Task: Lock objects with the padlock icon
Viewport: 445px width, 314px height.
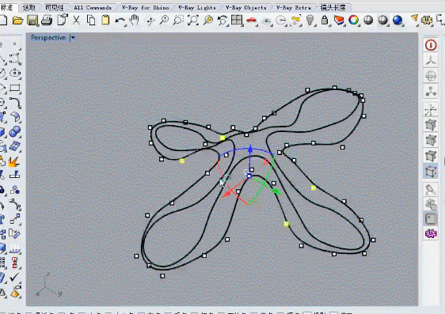Action: coord(325,20)
